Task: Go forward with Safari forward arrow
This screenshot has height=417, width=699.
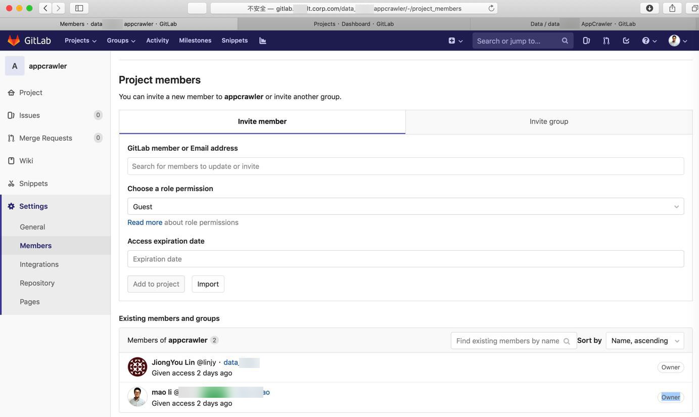Action: (59, 8)
